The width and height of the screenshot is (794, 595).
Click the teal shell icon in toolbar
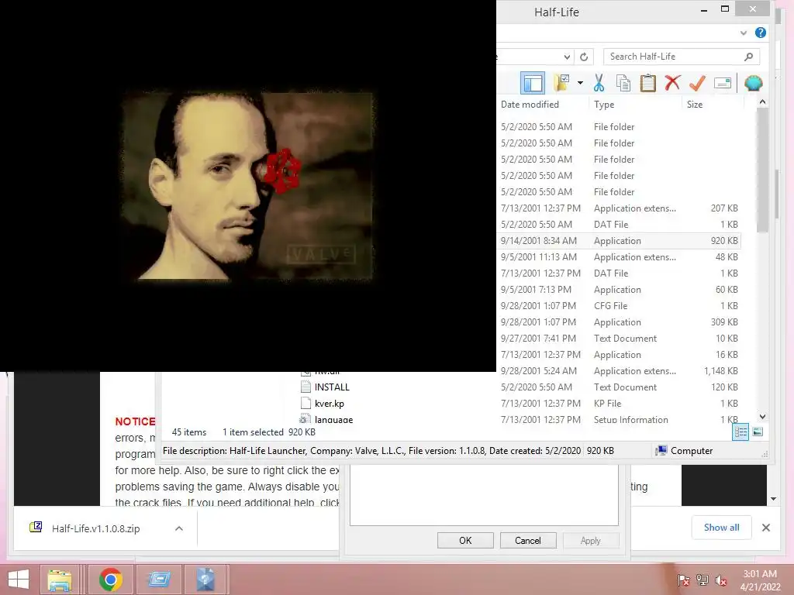pyautogui.click(x=753, y=83)
